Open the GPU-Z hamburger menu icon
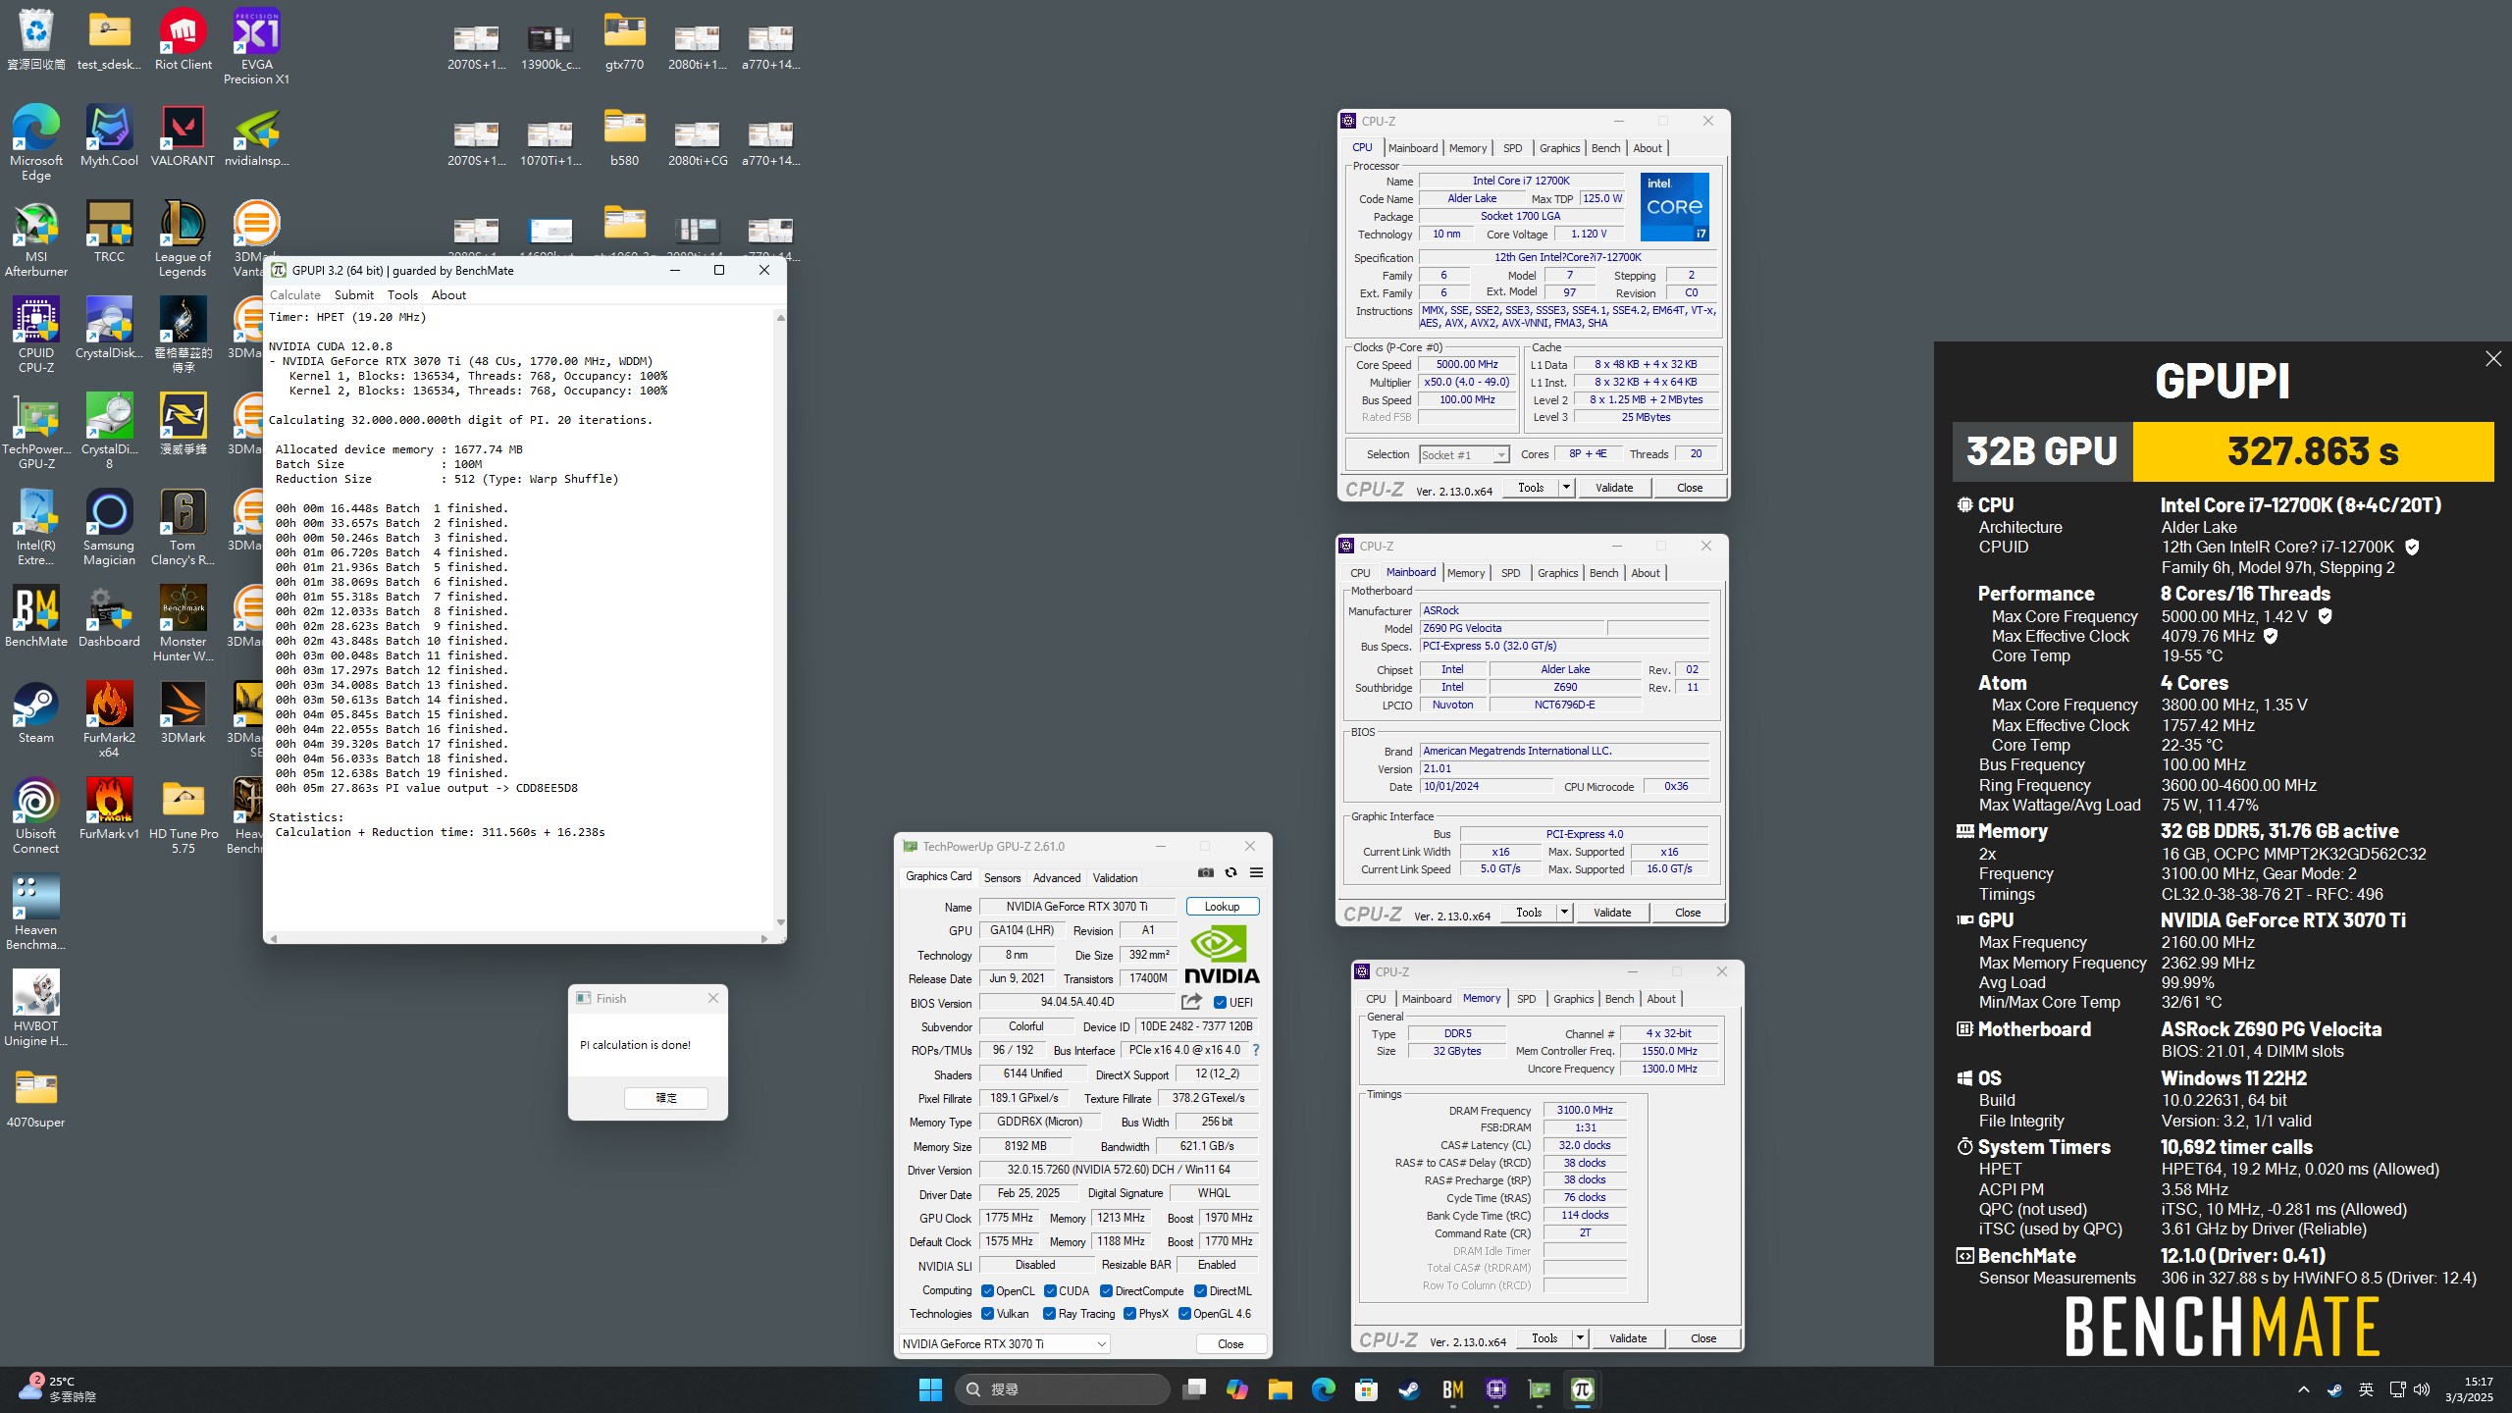The image size is (2512, 1413). (x=1256, y=872)
